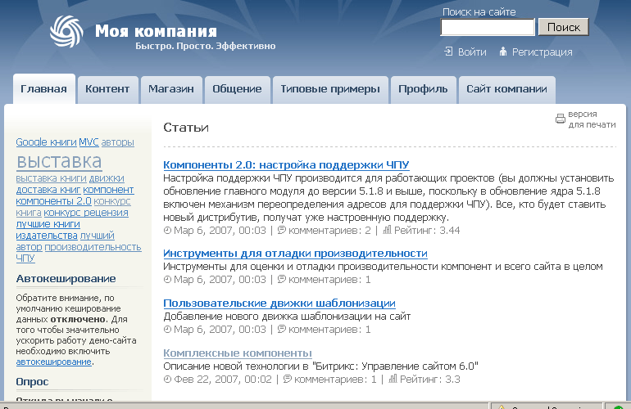Switch to the Магазин tab
The height and width of the screenshot is (409, 631).
pyautogui.click(x=171, y=89)
